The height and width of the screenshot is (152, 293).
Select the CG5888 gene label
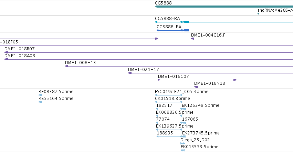coord(163,3)
